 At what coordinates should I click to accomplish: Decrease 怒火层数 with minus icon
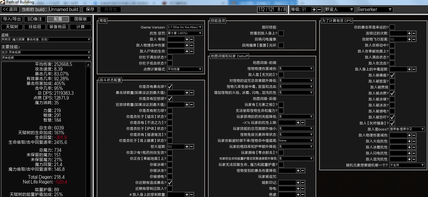pos(191,147)
